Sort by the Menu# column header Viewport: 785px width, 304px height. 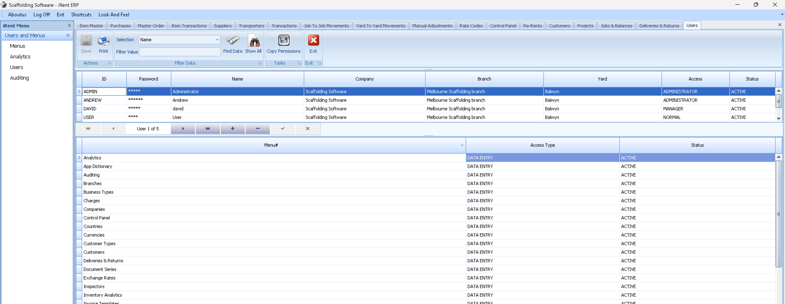pyautogui.click(x=271, y=145)
